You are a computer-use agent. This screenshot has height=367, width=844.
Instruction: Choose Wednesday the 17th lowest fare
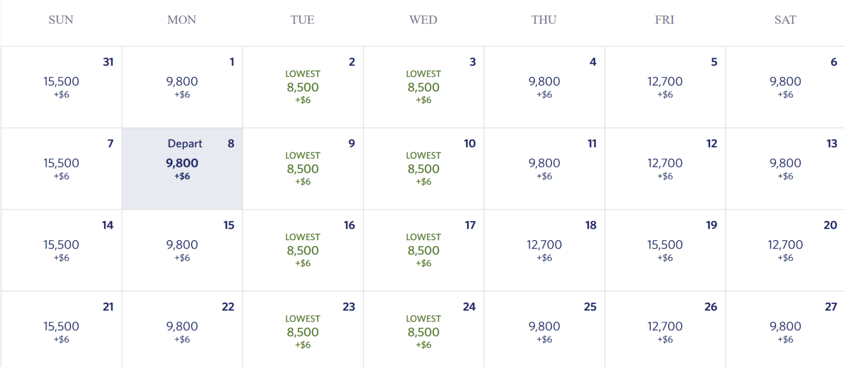[x=424, y=251]
